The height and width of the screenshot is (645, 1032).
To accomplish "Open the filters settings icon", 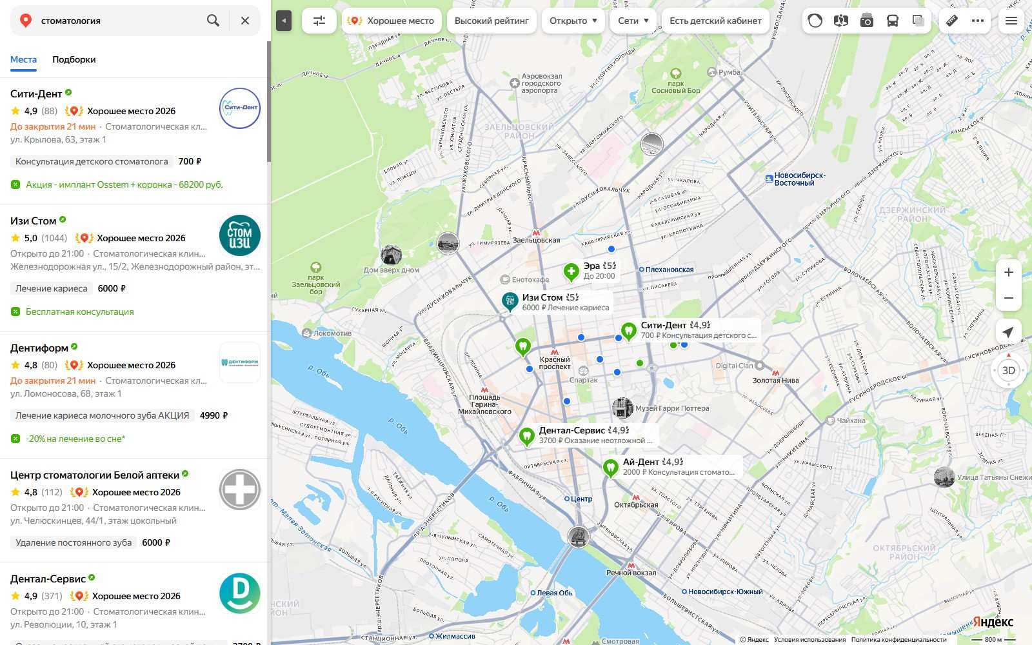I will [319, 21].
